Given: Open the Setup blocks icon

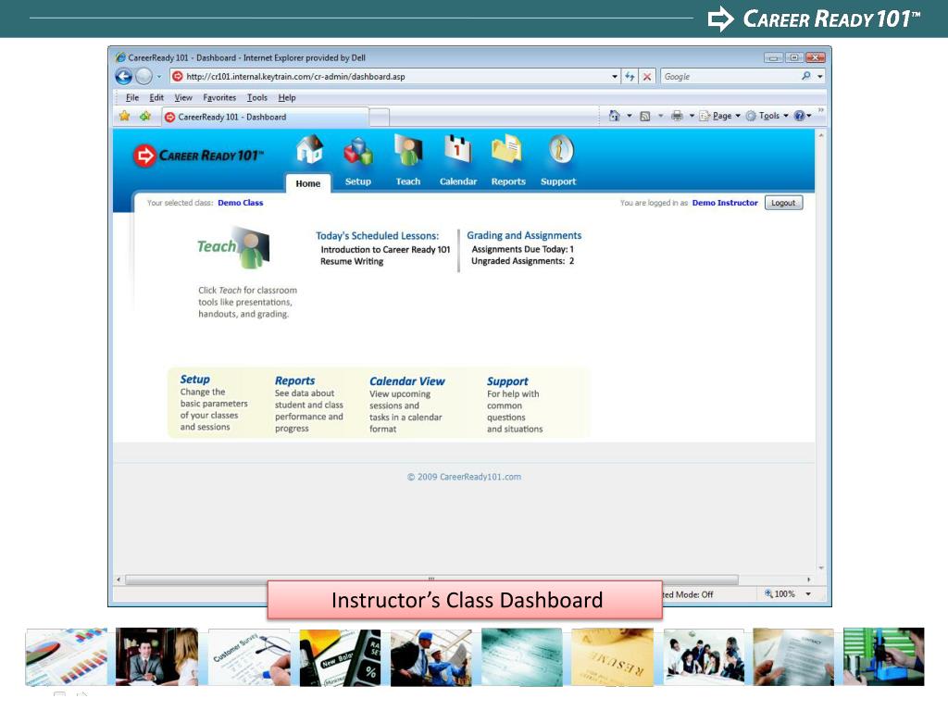Looking at the screenshot, I should pos(358,151).
